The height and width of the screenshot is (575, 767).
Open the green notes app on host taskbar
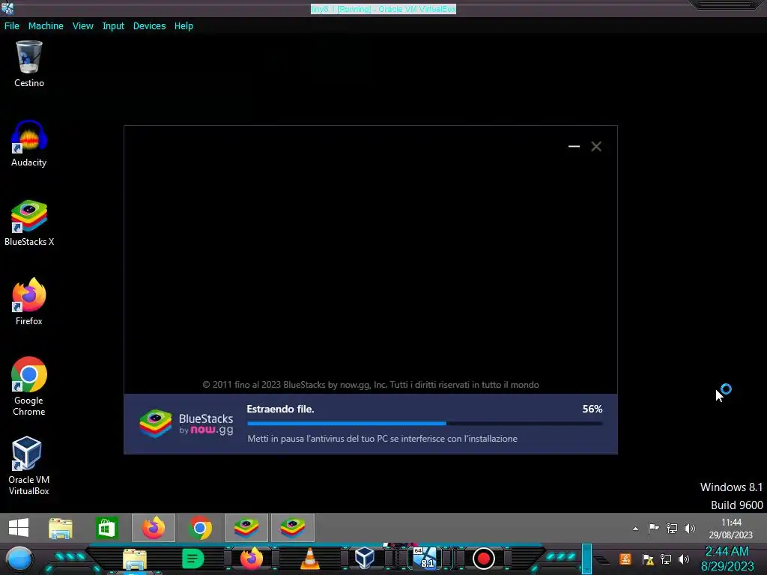pyautogui.click(x=192, y=559)
